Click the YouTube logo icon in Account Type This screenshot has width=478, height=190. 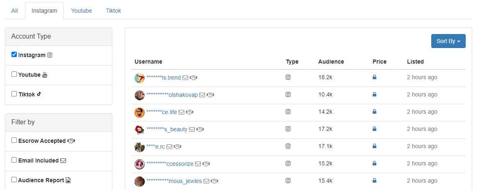click(x=45, y=75)
